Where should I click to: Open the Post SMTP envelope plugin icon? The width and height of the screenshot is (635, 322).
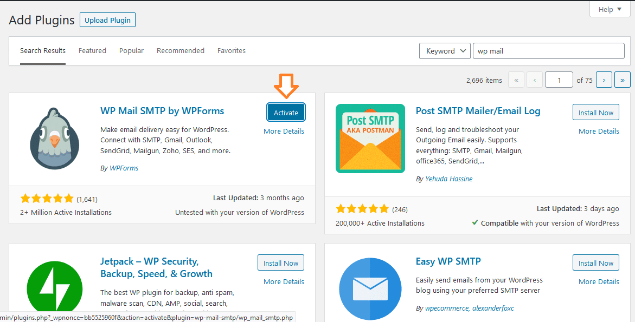370,139
